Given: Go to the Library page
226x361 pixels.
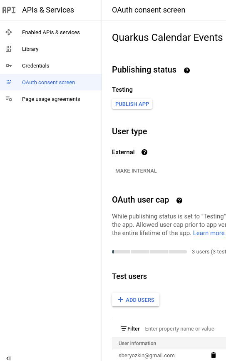Looking at the screenshot, I should [51, 49].
